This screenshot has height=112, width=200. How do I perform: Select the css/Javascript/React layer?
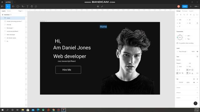click(x=12, y=31)
